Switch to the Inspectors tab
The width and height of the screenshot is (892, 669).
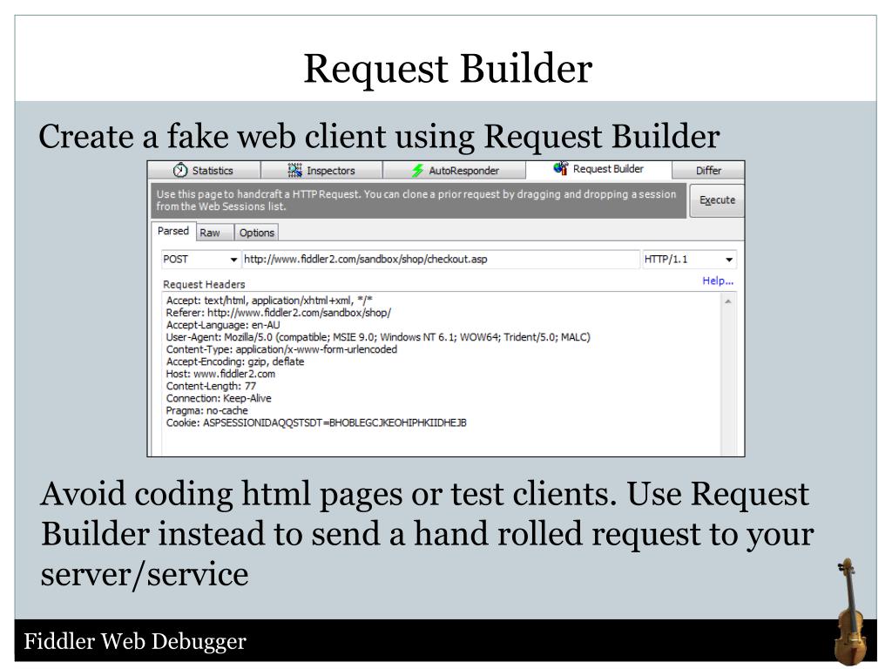coord(321,170)
